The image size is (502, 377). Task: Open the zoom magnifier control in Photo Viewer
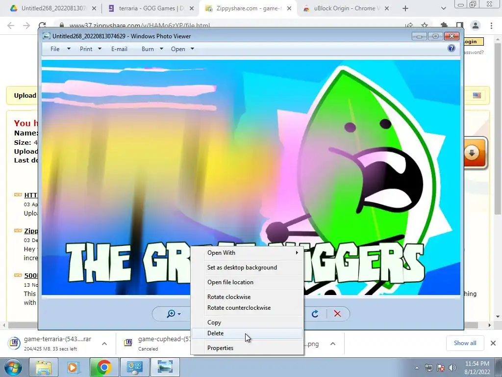173,314
